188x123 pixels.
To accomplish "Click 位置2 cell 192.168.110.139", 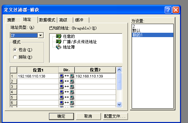I will (x=95, y=76).
